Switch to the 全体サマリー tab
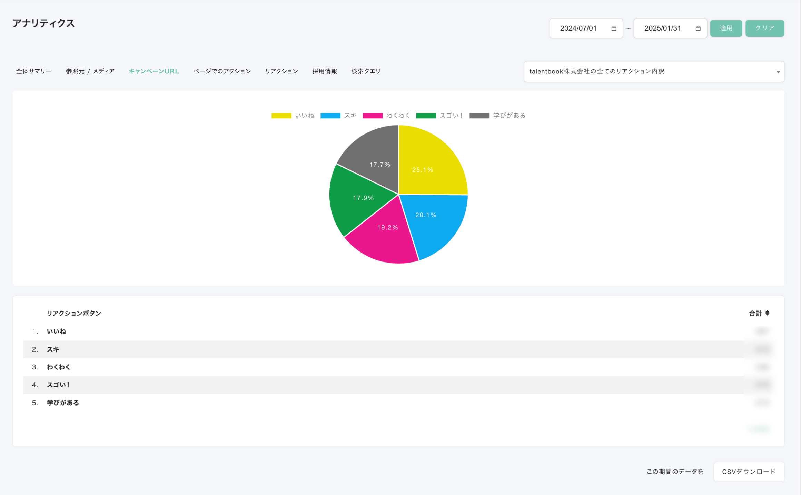The image size is (801, 495). (34, 71)
